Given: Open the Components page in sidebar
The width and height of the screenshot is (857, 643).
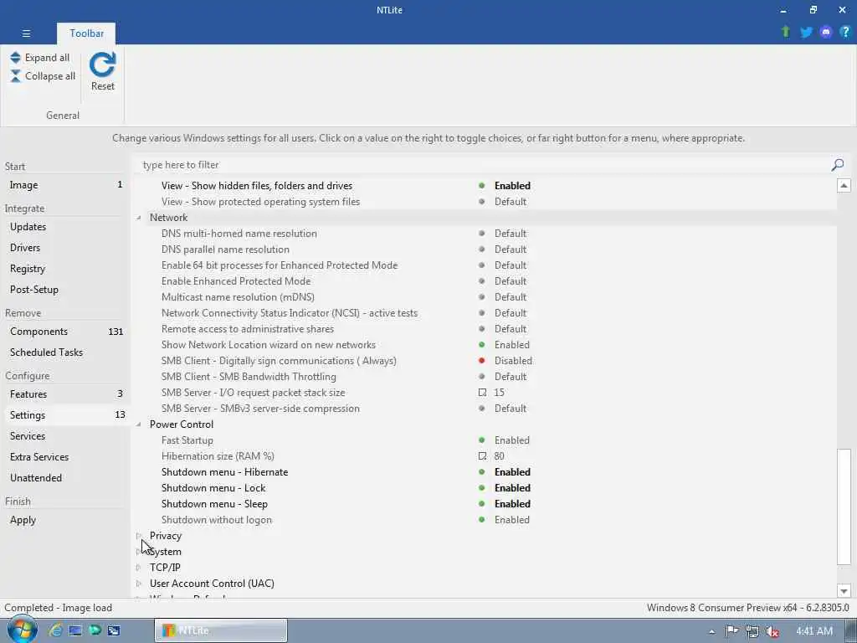Looking at the screenshot, I should (64, 332).
